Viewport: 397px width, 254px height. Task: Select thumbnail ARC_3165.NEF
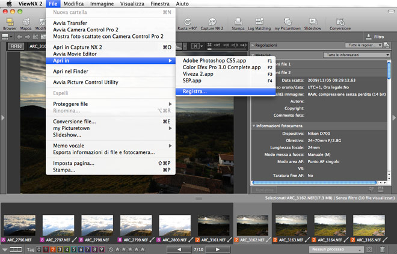click(x=369, y=226)
